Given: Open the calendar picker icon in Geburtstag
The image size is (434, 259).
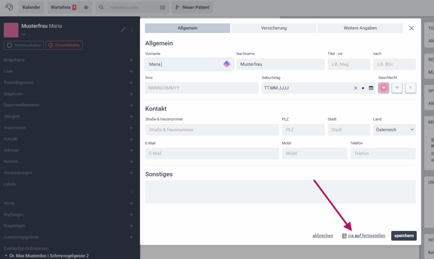Looking at the screenshot, I should [x=371, y=88].
